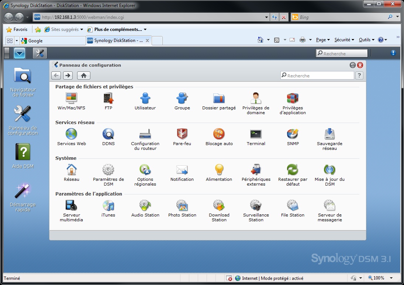Open the Outils menu in IE toolbar
Viewport: 404px width, 285px height.
tap(366, 40)
